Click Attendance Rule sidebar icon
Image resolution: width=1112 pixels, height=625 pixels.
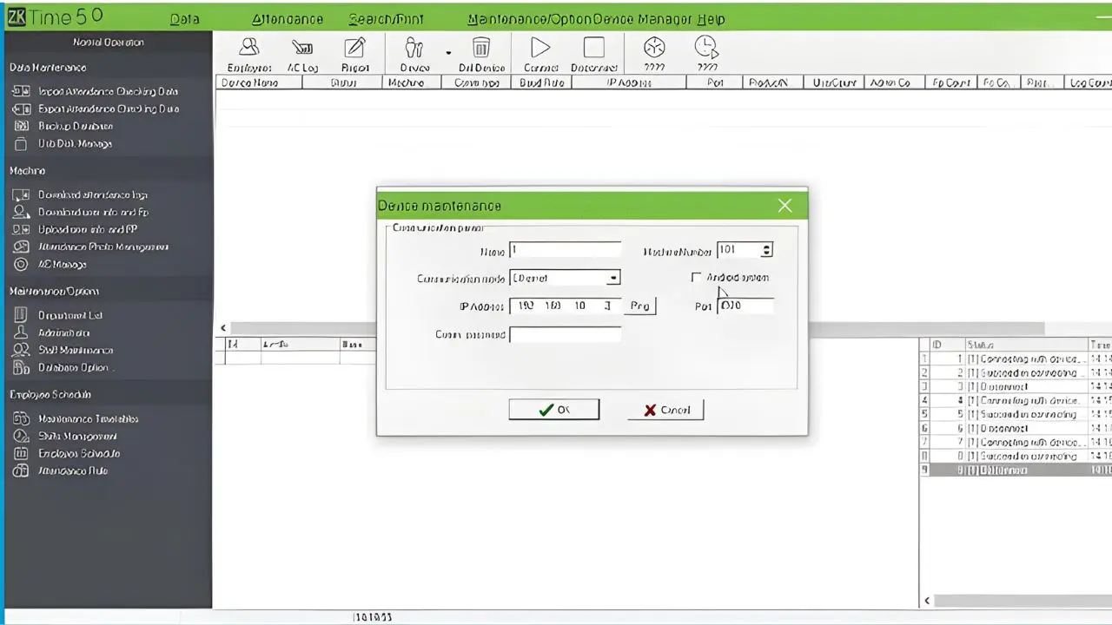pyautogui.click(x=22, y=470)
